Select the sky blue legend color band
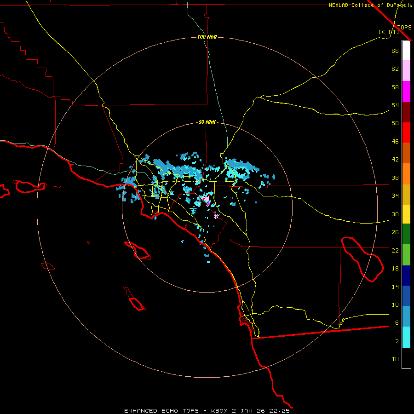This screenshot has height=414, width=414. (406, 316)
